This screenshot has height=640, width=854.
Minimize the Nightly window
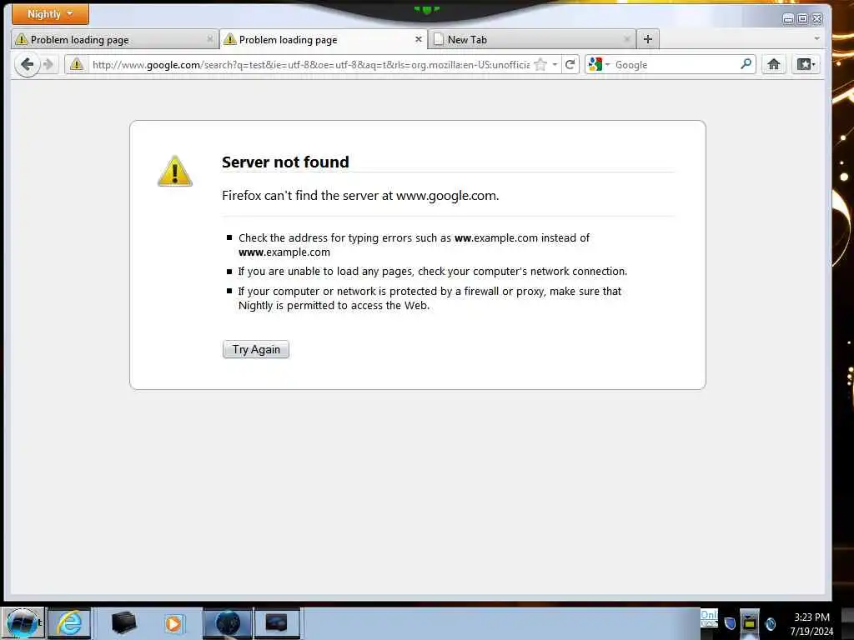787,19
